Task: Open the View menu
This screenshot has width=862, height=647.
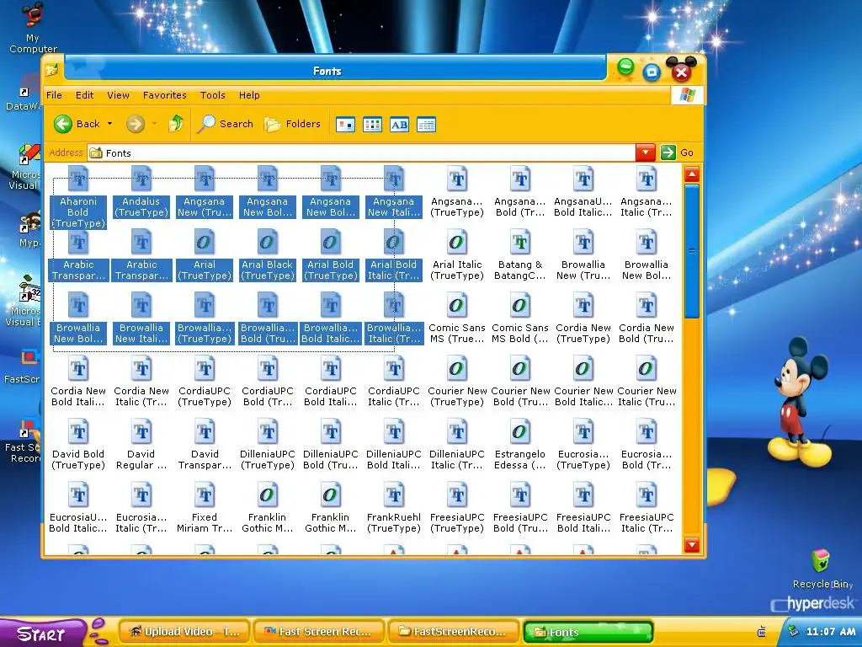Action: tap(118, 95)
